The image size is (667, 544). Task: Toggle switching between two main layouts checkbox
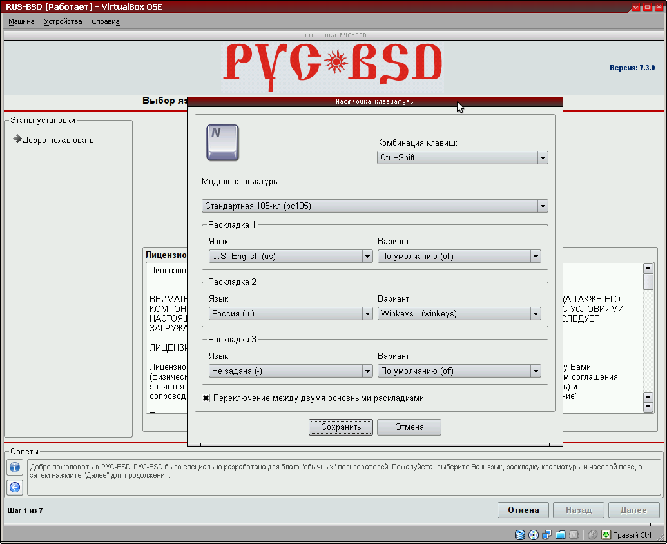[x=206, y=398]
